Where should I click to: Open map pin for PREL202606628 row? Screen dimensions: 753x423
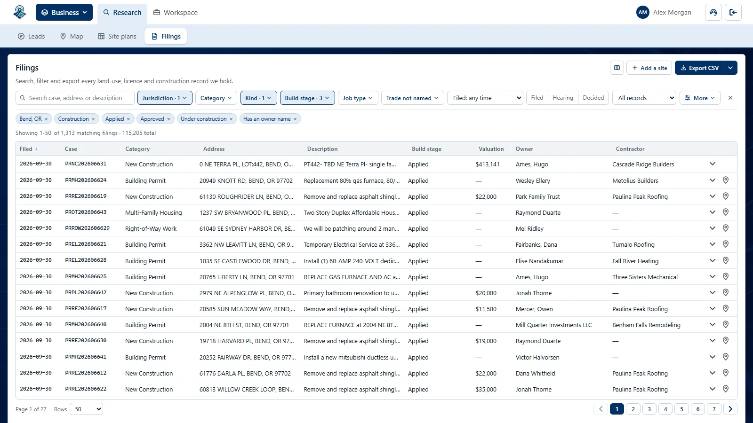point(726,261)
